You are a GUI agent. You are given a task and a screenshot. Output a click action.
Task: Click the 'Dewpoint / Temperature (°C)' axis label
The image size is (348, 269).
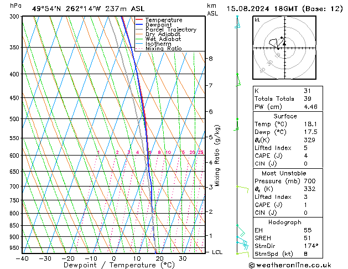coord(119,265)
